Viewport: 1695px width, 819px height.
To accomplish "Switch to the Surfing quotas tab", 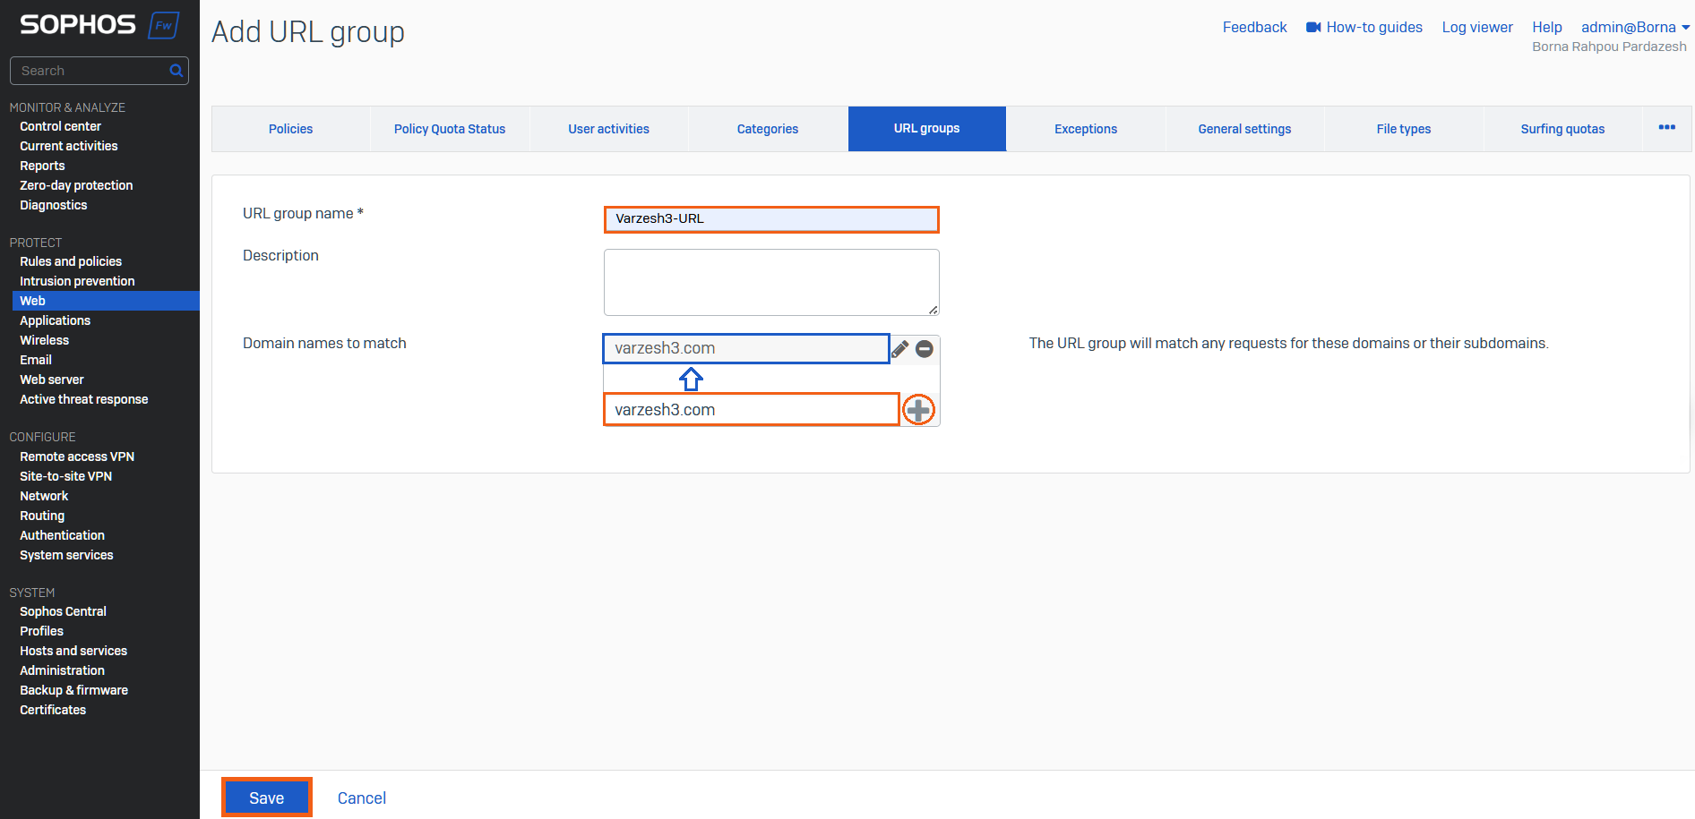I will (1563, 129).
